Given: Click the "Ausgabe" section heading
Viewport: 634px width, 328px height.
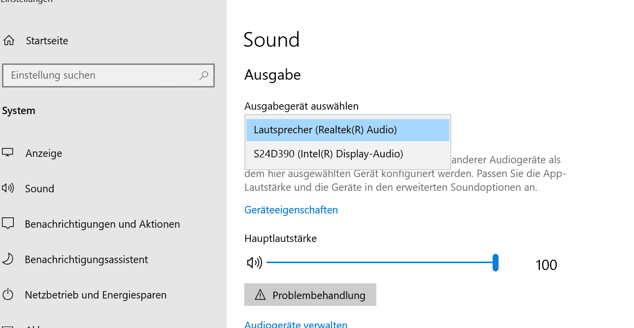Looking at the screenshot, I should [272, 75].
